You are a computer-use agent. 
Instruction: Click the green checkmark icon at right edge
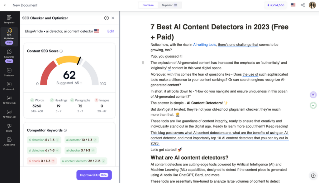(x=313, y=106)
